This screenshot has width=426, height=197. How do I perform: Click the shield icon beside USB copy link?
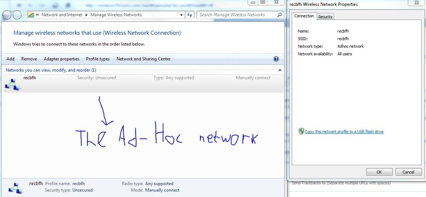[x=301, y=132]
